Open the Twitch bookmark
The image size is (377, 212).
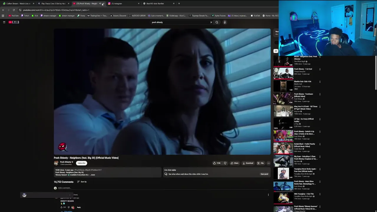pyautogui.click(x=25, y=16)
